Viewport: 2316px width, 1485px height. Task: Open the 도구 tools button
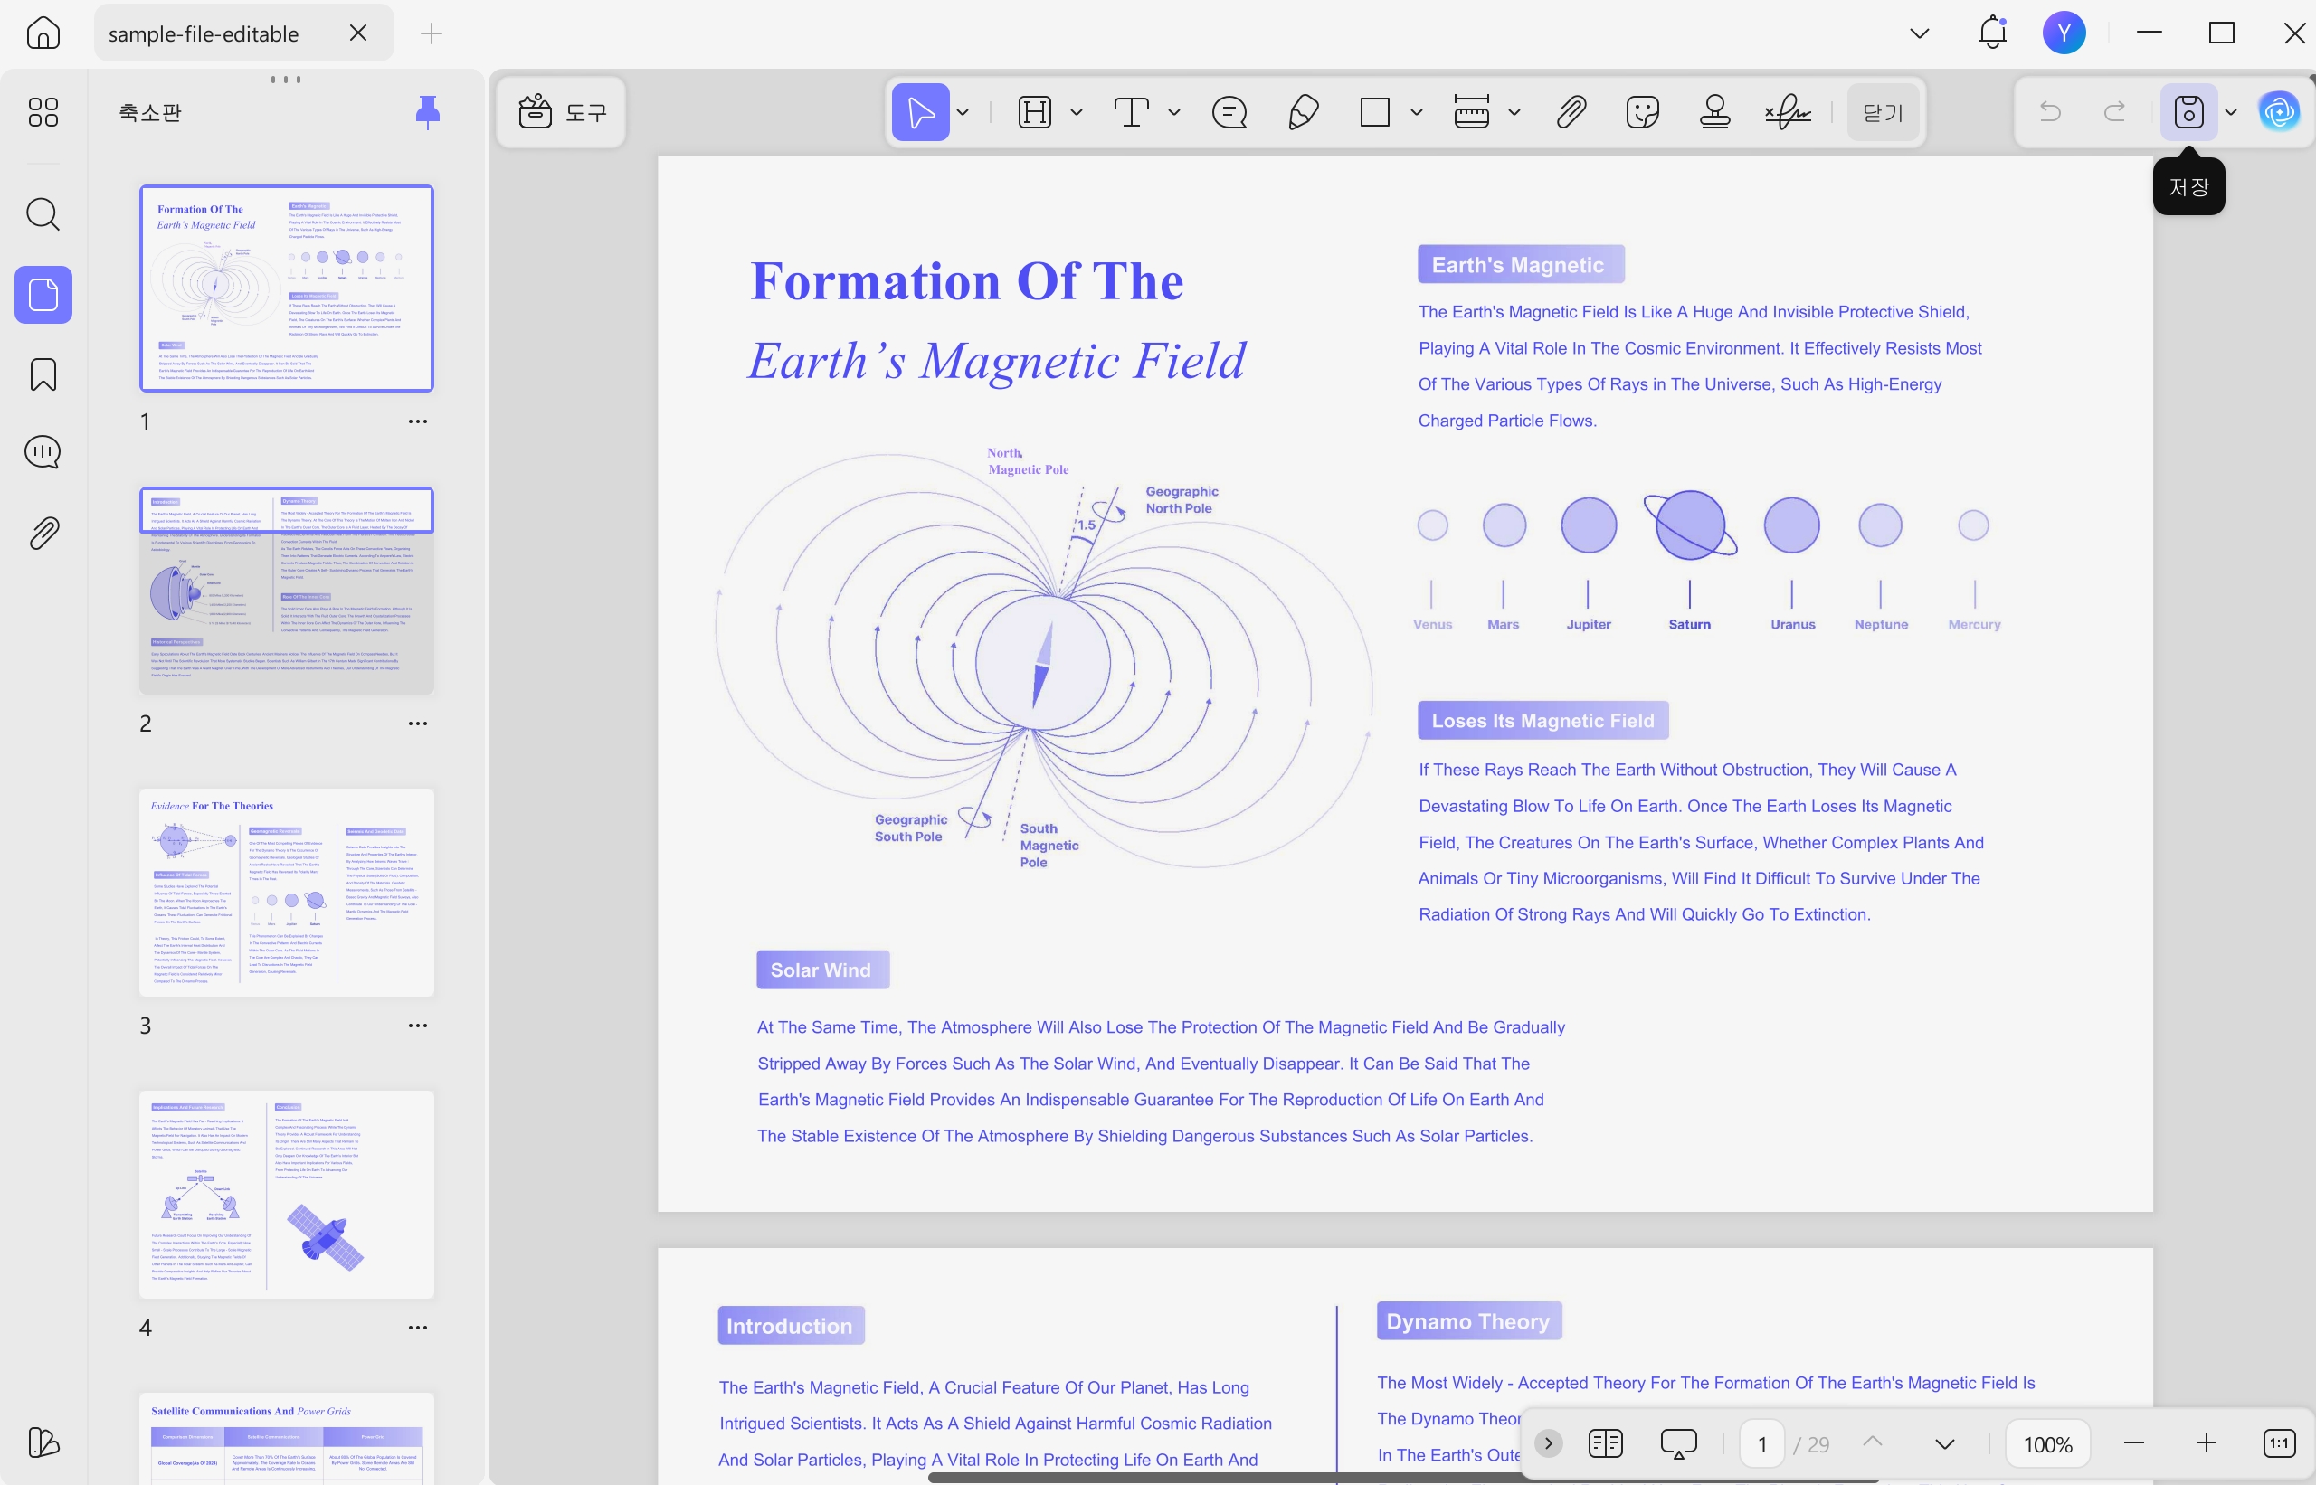point(562,112)
